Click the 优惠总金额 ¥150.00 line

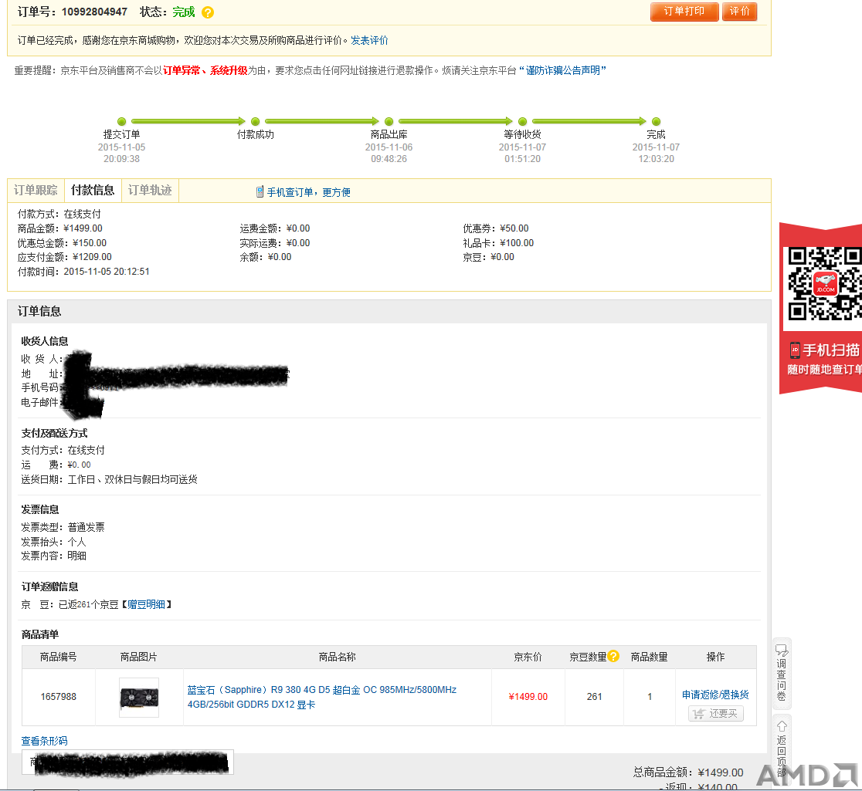62,243
